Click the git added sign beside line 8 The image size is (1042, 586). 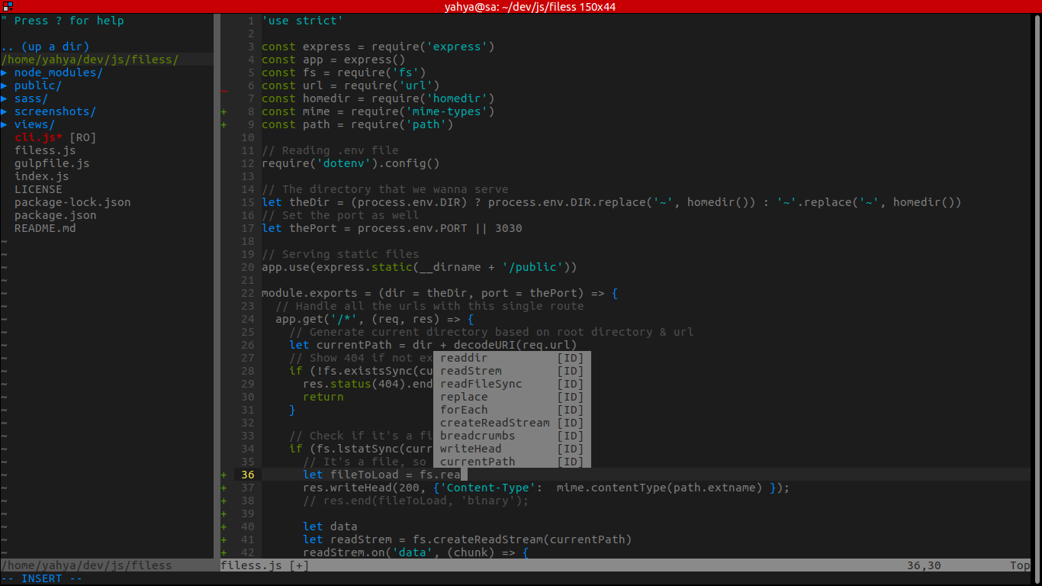pyautogui.click(x=224, y=111)
